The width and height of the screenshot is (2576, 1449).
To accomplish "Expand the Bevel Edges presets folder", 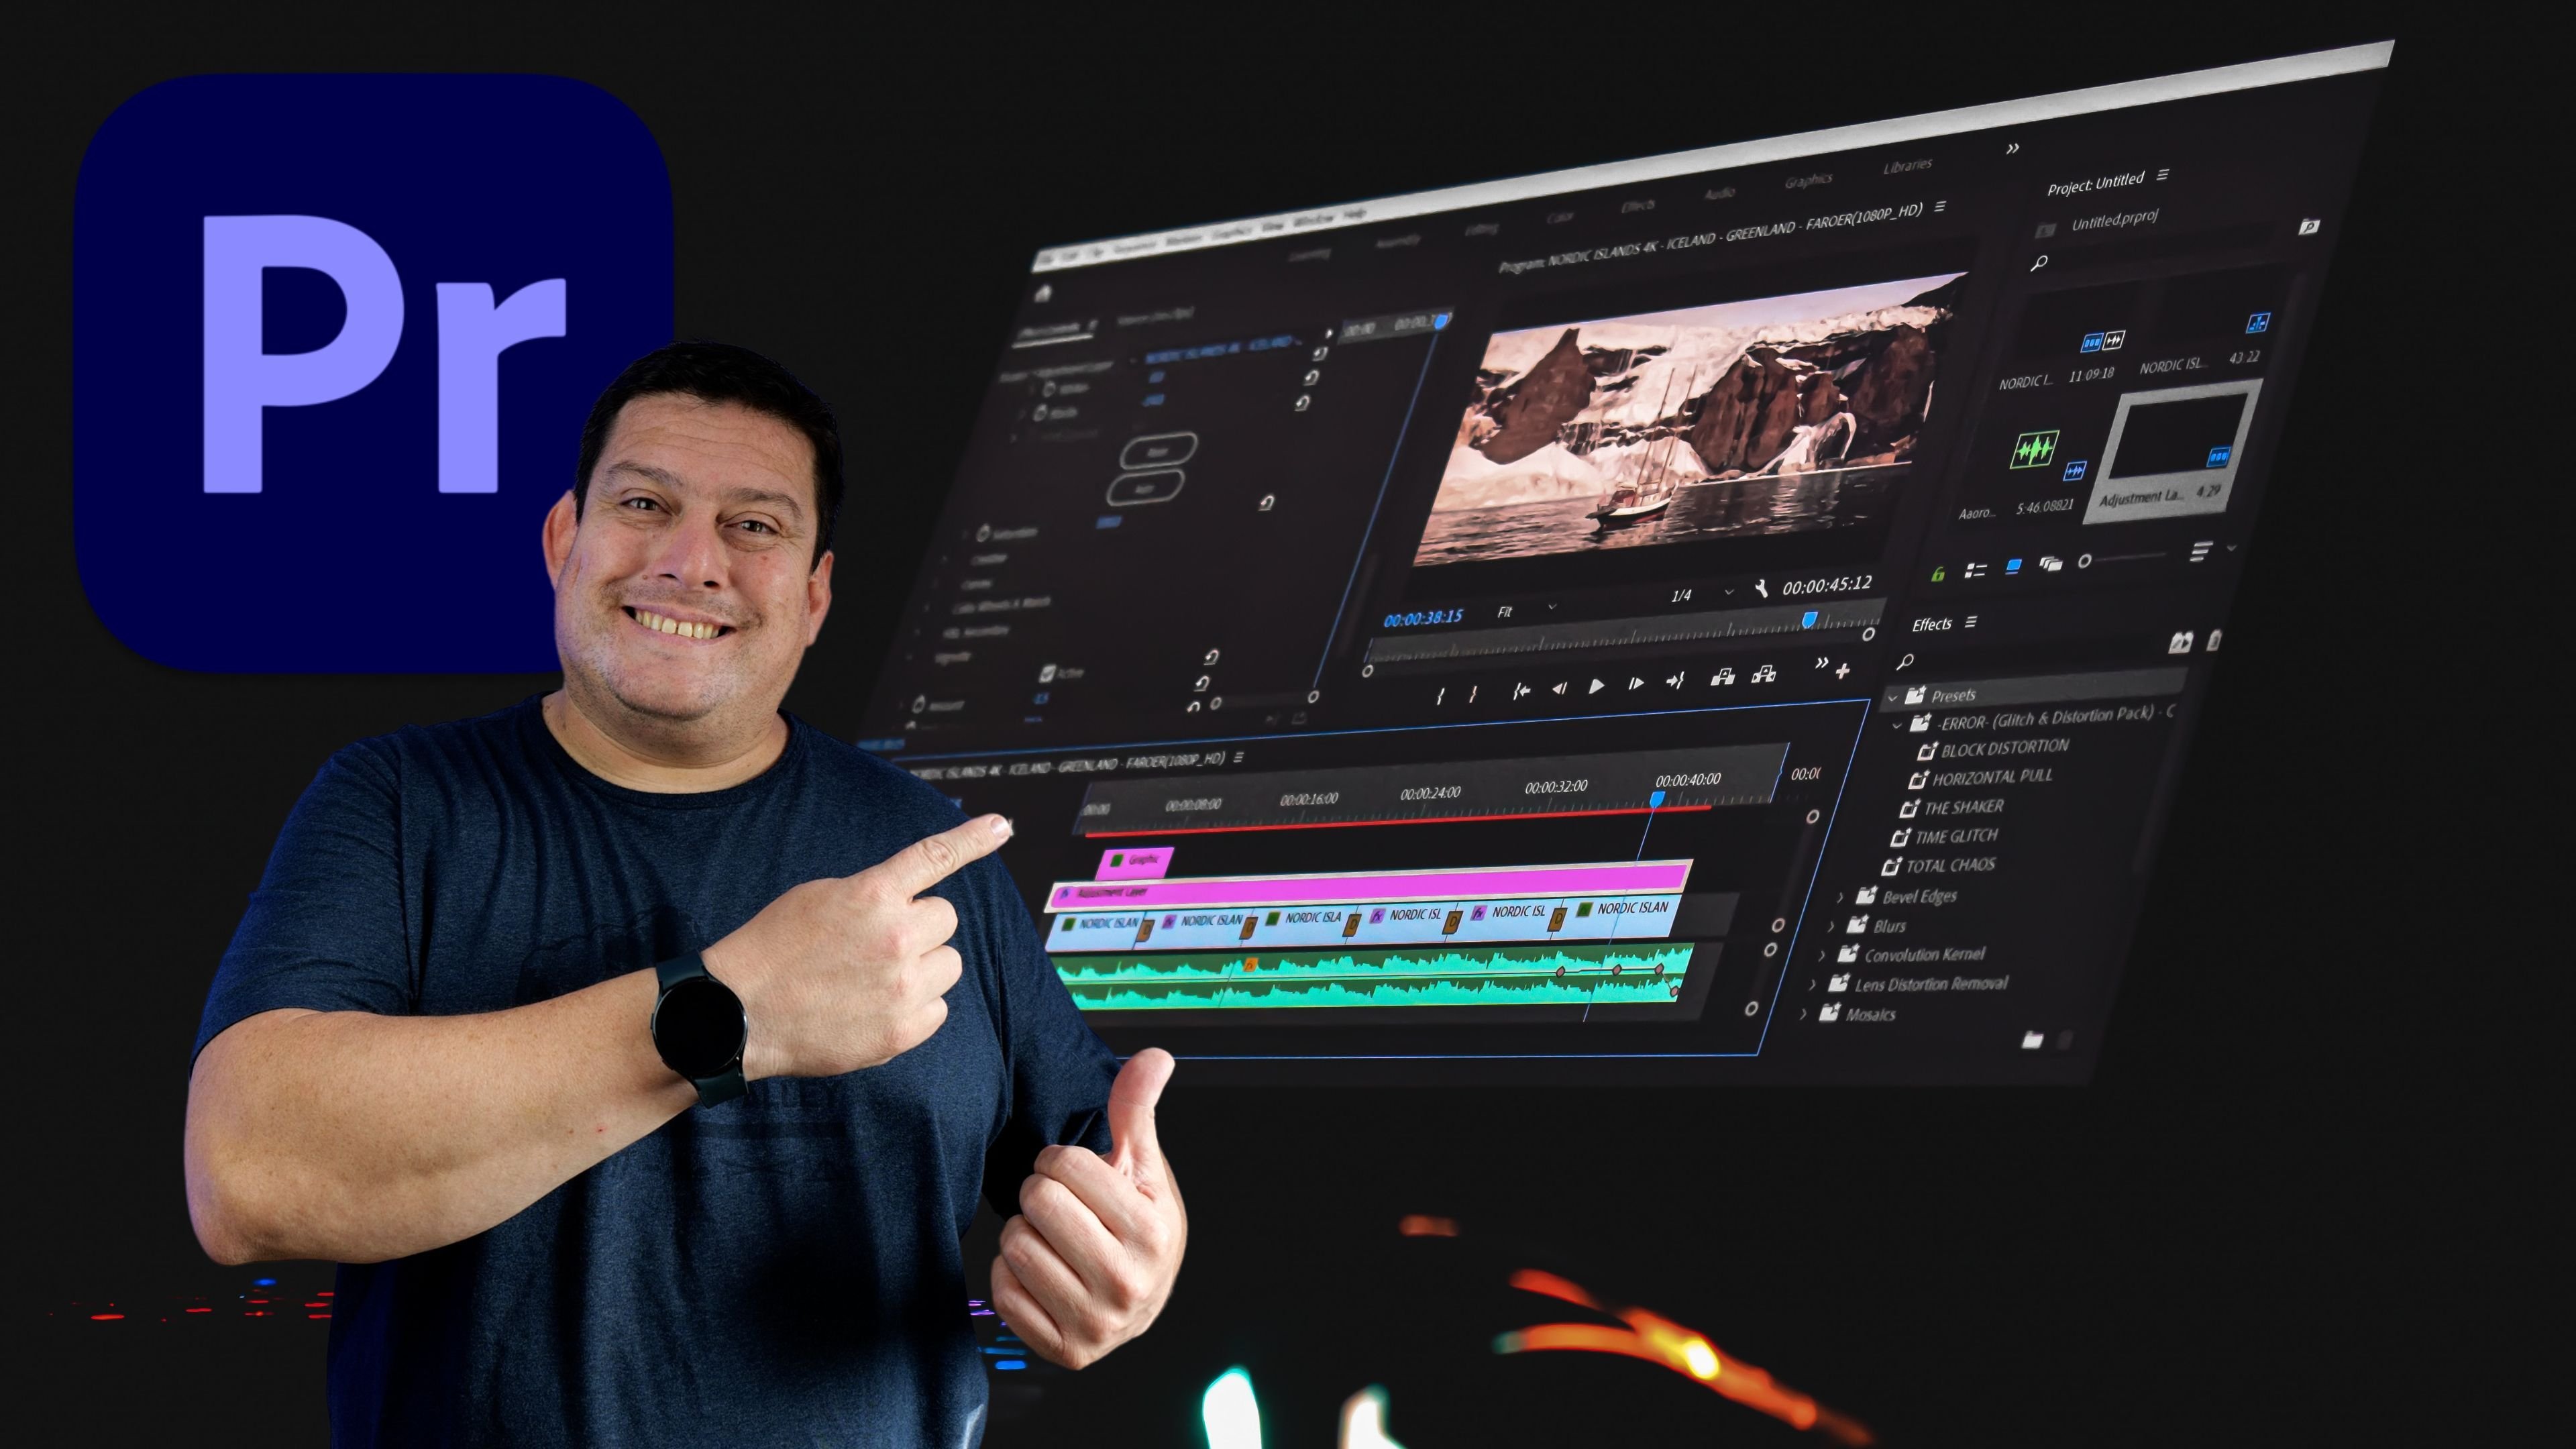I will pos(1840,897).
